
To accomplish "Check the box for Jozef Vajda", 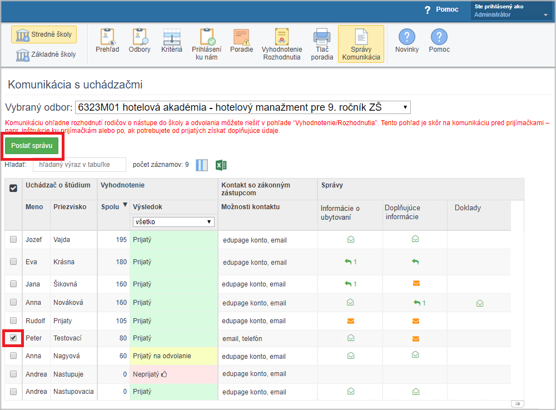I will (x=13, y=239).
